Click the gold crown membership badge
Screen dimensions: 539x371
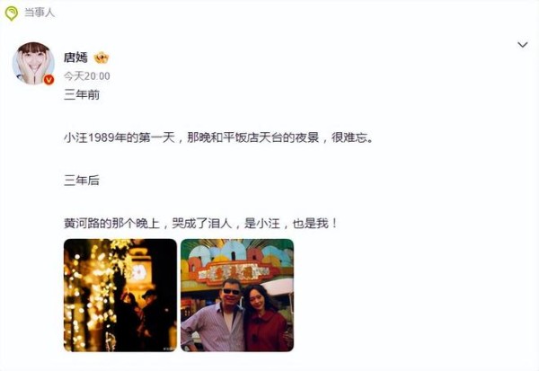click(102, 57)
